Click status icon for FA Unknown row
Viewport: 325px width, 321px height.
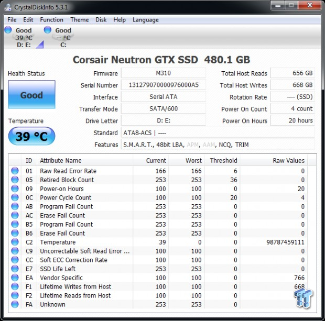coord(15,304)
